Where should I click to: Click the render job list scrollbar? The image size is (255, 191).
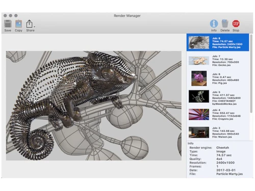point(251,74)
